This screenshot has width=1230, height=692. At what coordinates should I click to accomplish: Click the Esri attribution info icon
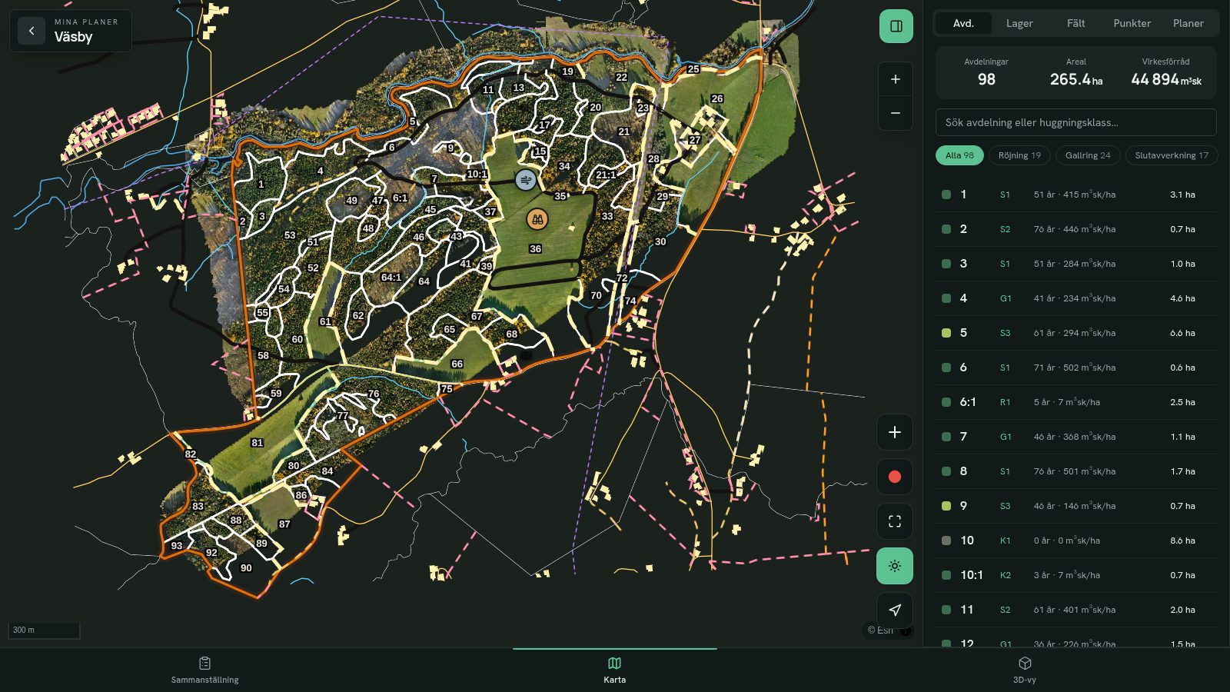pos(906,630)
